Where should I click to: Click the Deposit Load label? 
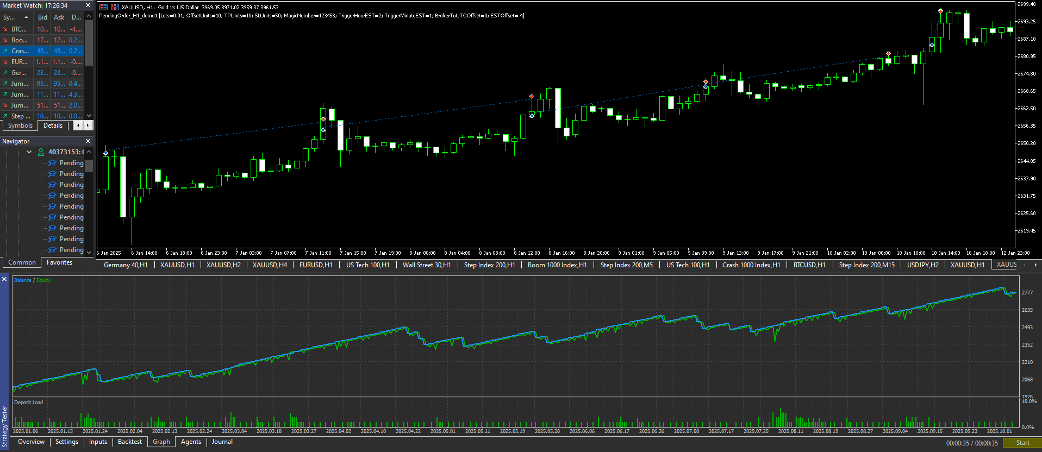28,403
